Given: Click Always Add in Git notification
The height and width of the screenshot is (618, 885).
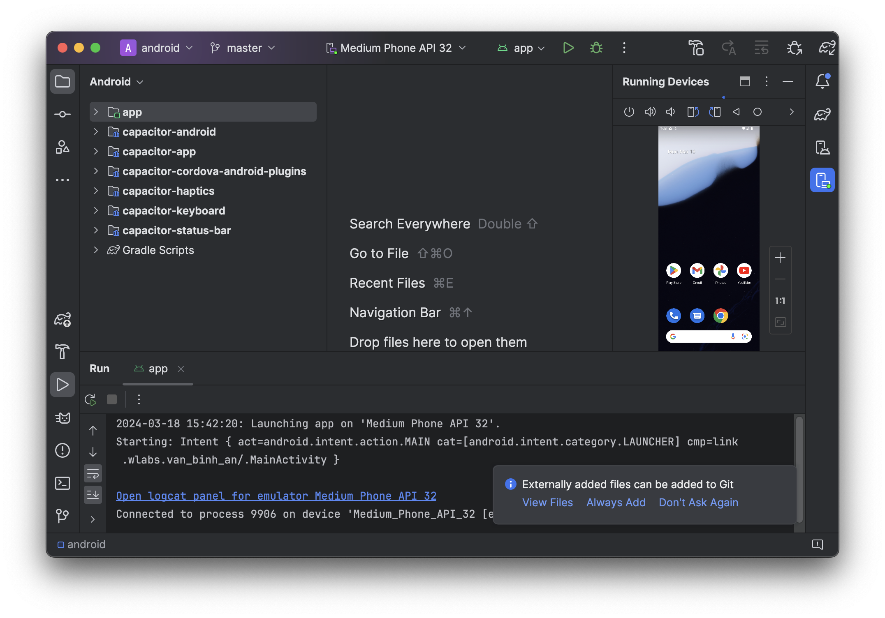Looking at the screenshot, I should coord(616,502).
